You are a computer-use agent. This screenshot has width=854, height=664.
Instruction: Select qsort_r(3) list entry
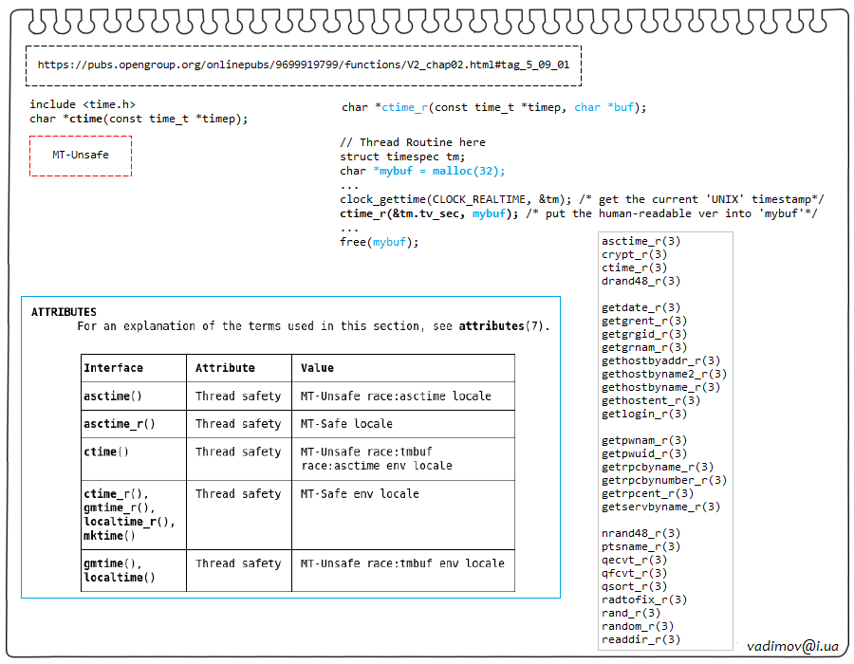pos(634,586)
